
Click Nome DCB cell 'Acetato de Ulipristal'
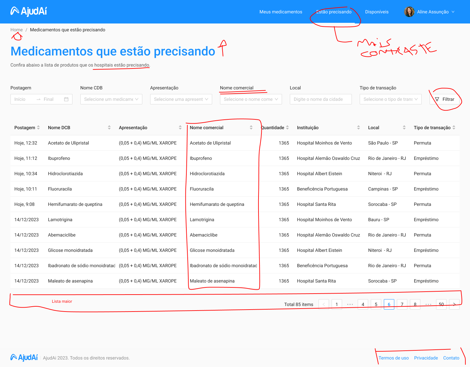point(69,143)
